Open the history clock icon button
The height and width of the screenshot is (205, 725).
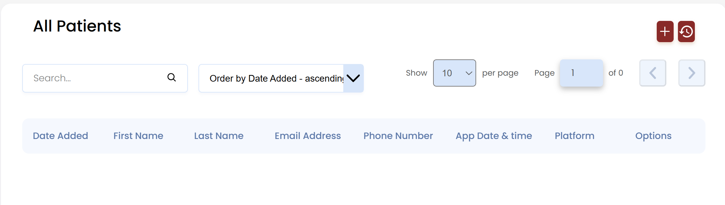coord(686,32)
